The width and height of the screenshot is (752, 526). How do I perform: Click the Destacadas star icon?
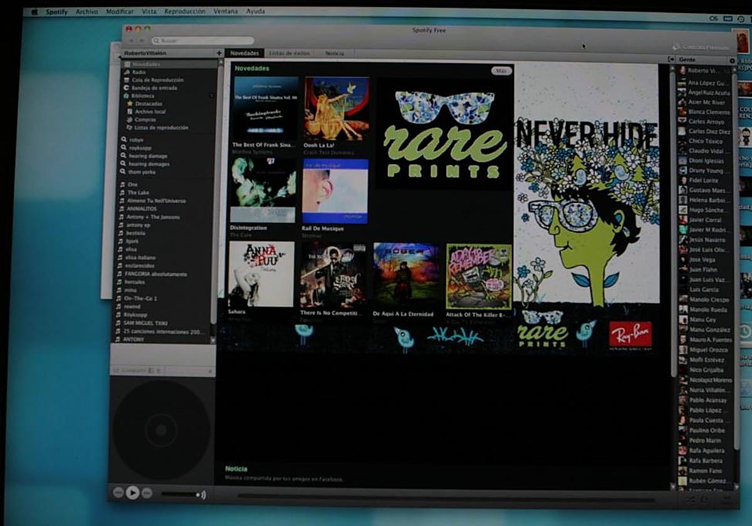(x=130, y=104)
